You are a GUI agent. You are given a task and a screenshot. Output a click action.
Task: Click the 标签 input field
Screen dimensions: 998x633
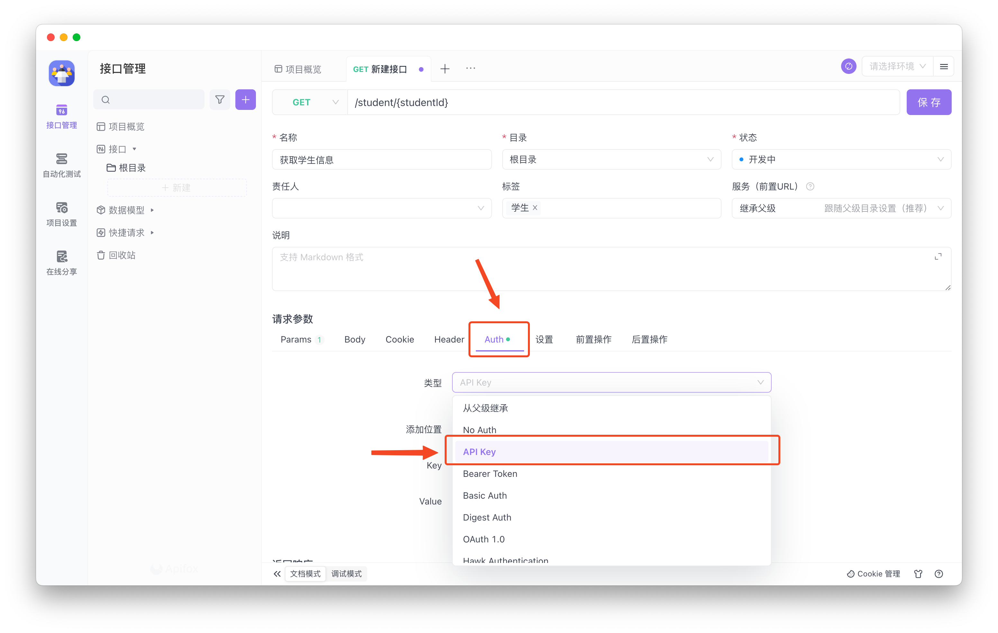click(x=611, y=208)
